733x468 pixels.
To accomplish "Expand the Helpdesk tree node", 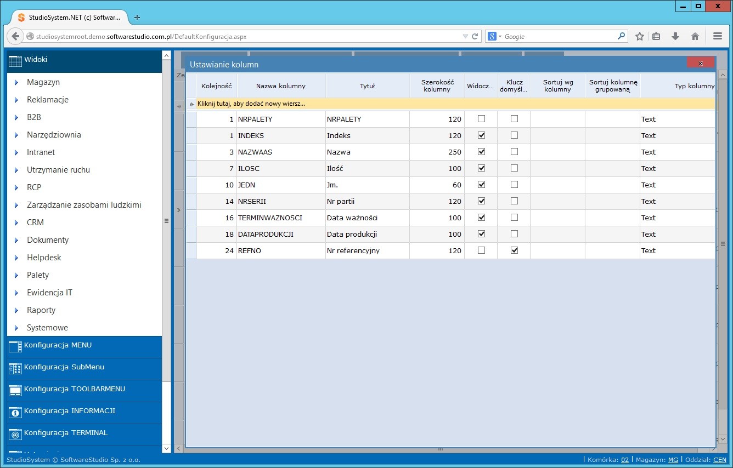I will (x=16, y=258).
